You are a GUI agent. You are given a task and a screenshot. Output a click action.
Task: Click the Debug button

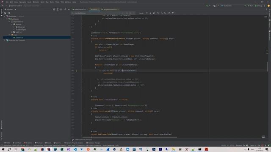tap(258, 5)
